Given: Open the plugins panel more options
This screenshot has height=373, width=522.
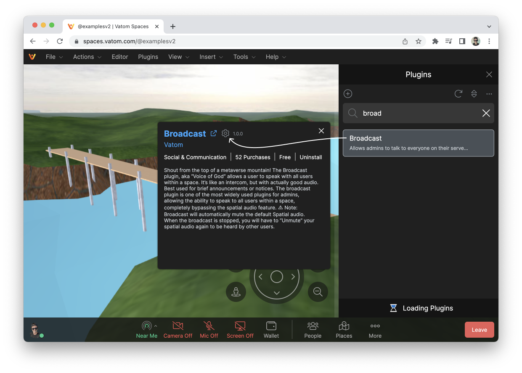Looking at the screenshot, I should click(489, 94).
